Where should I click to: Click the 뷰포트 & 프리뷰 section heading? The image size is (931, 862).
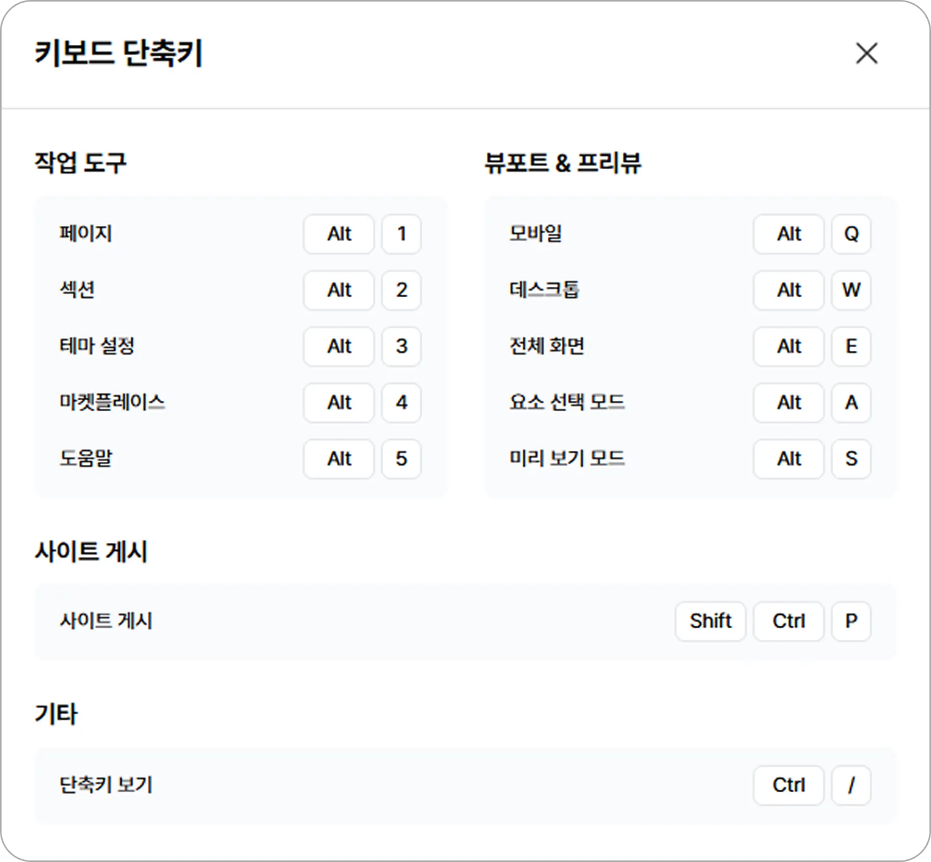tap(562, 163)
